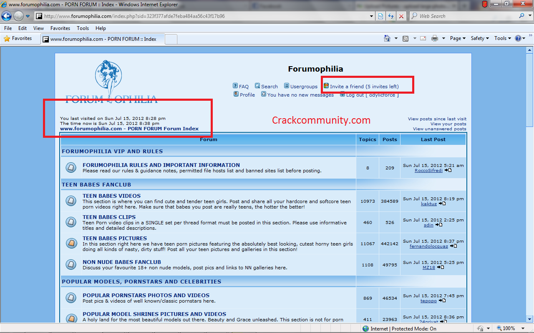
Task: Click the RSS Feeds icon in command bar
Action: point(406,38)
